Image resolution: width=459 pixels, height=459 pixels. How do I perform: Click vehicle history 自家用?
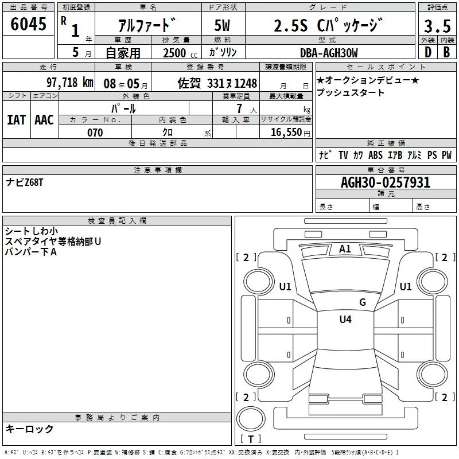tap(123, 53)
